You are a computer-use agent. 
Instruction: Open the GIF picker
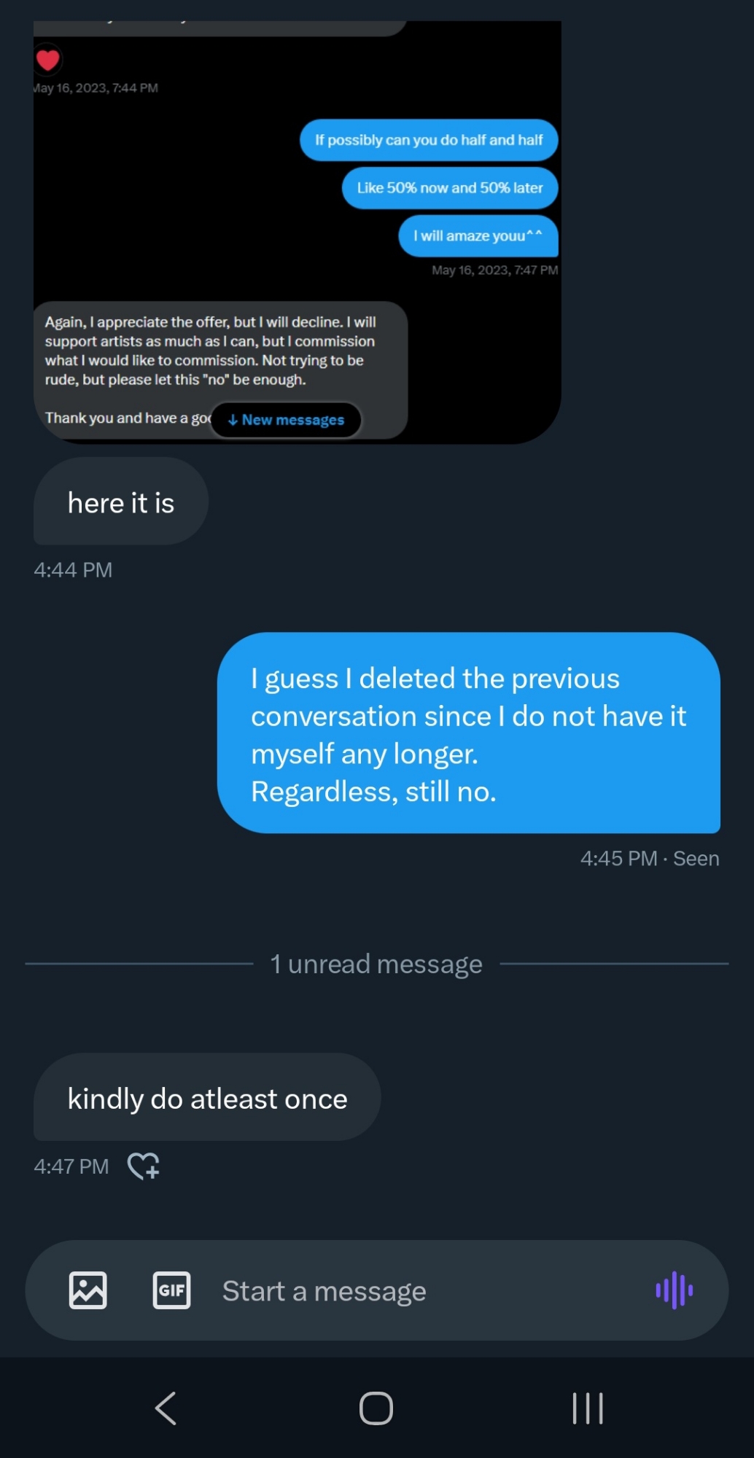tap(171, 1290)
